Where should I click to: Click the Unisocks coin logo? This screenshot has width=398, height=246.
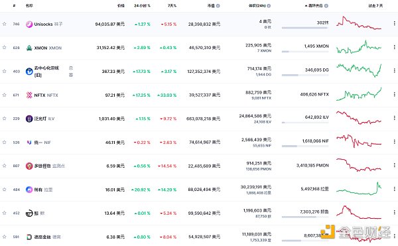(x=29, y=24)
